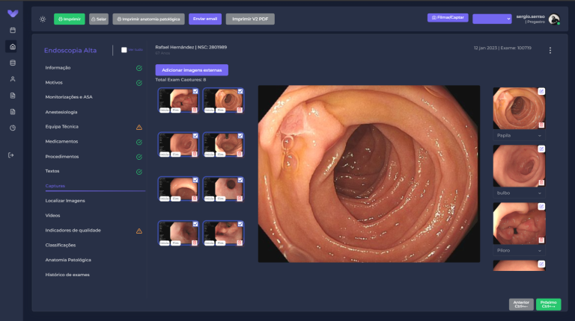Image resolution: width=575 pixels, height=321 pixels.
Task: Click the logout icon in left sidebar
Action: [11, 155]
